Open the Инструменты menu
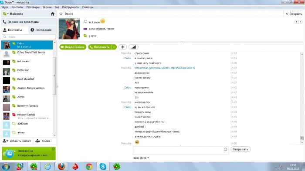Screen dimensions: 305x171 71,7
